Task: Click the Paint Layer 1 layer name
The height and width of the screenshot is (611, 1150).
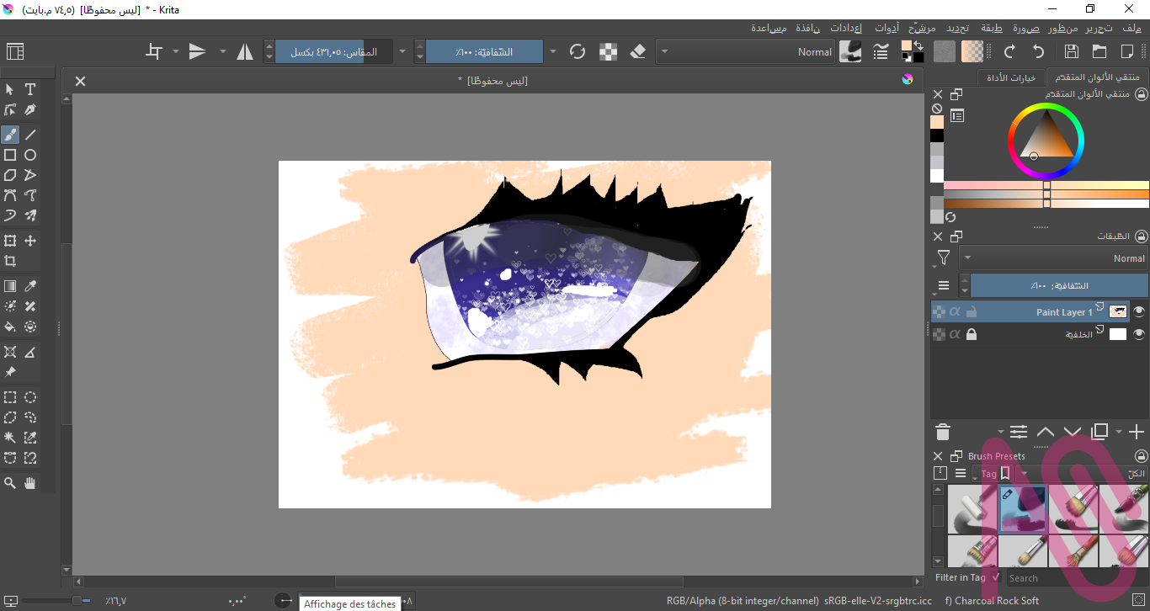Action: click(x=1064, y=312)
